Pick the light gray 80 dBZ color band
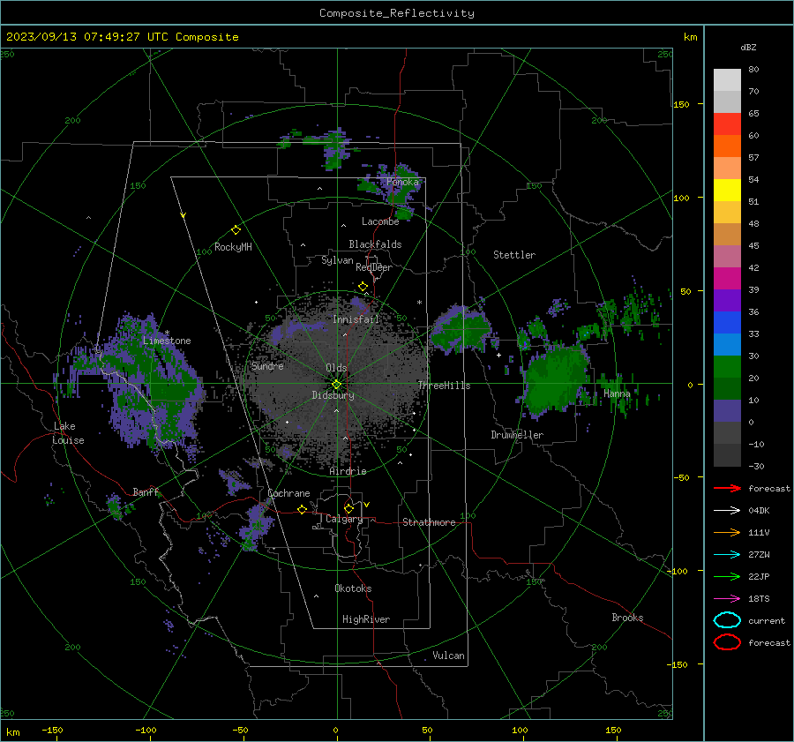794x742 pixels. [727, 79]
